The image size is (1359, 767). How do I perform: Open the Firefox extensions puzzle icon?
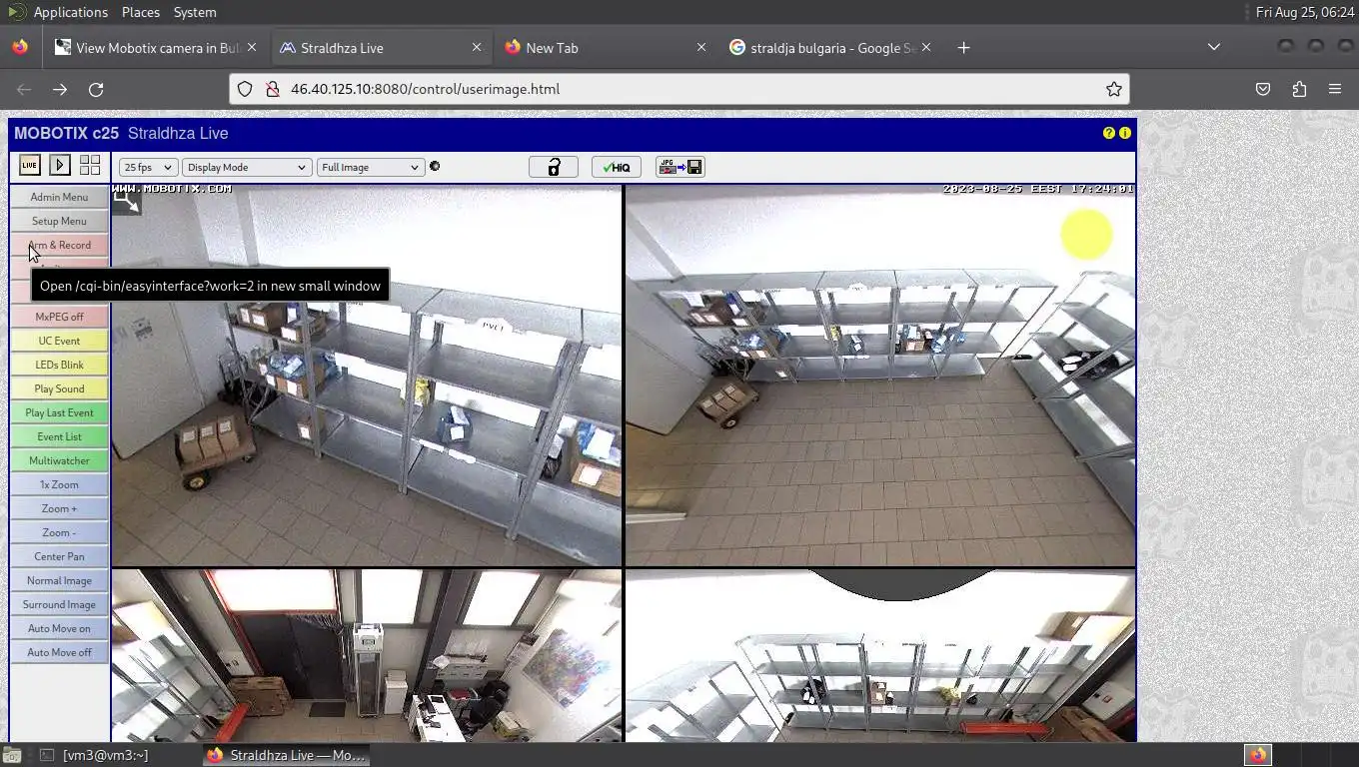[x=1299, y=89]
